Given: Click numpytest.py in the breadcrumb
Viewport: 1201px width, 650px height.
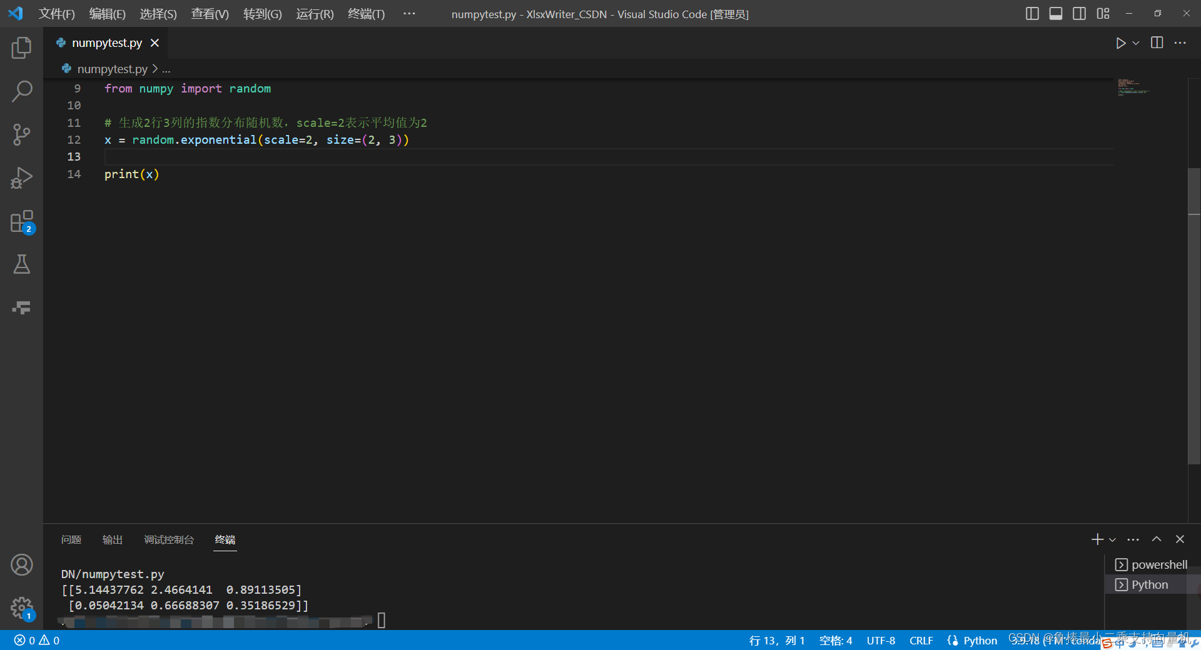Looking at the screenshot, I should (x=112, y=69).
